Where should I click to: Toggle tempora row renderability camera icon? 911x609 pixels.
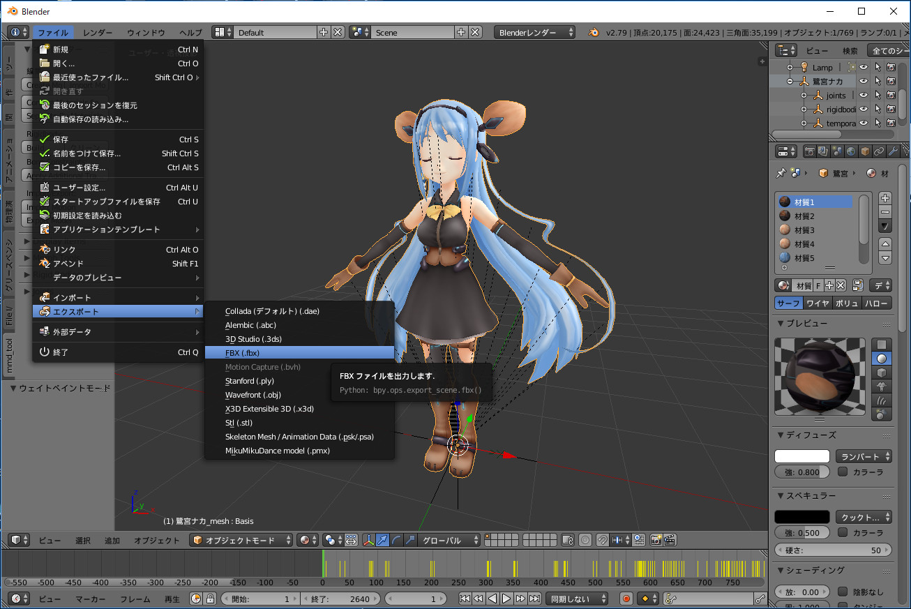coord(891,123)
